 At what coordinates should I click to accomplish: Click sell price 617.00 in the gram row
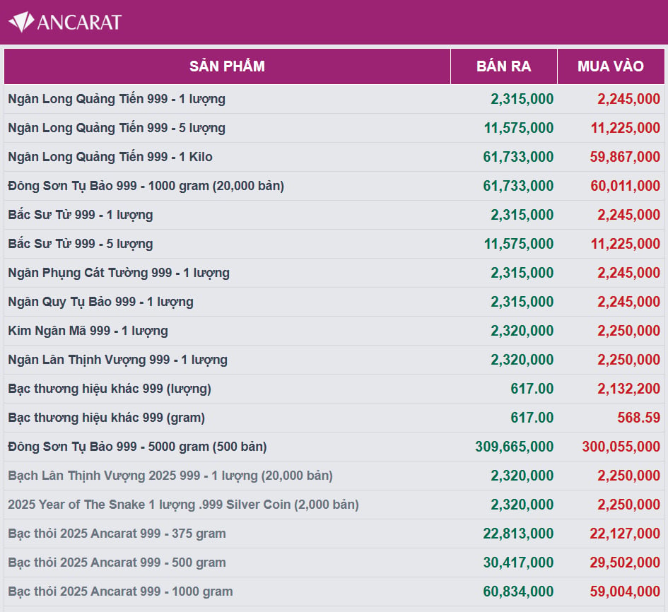coord(532,418)
